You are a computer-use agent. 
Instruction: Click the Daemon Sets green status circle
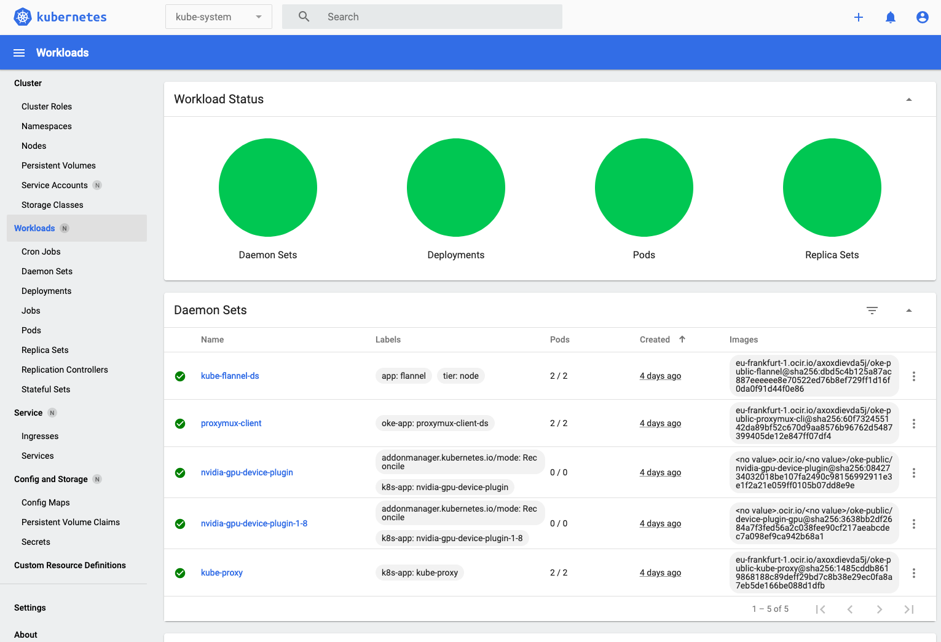[268, 188]
